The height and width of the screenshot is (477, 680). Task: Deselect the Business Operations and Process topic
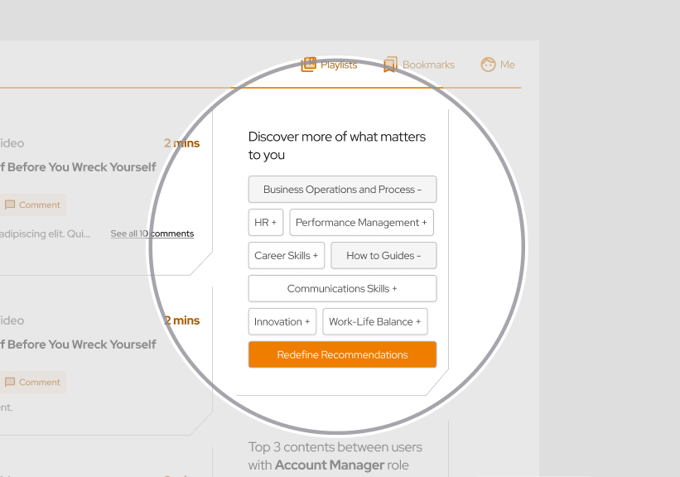[x=342, y=190]
